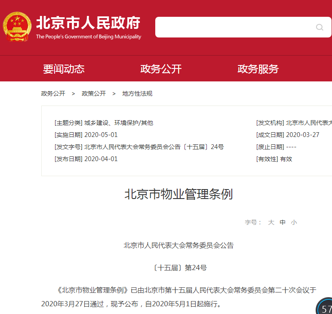This screenshot has height=314, width=332.
Task: Click the 发文字号 announcement number text
Action: click(x=154, y=147)
